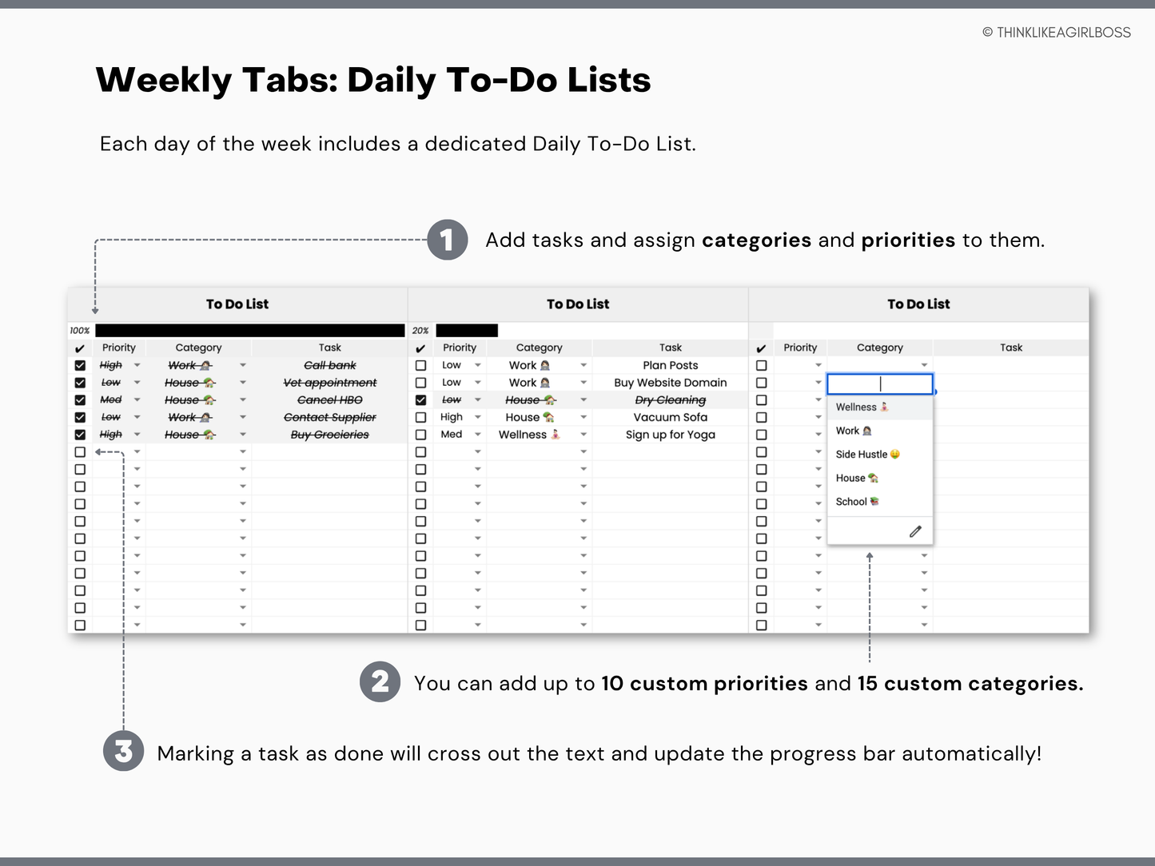Click the House emoji beside Cancel HBO
The width and height of the screenshot is (1155, 866).
click(x=208, y=399)
